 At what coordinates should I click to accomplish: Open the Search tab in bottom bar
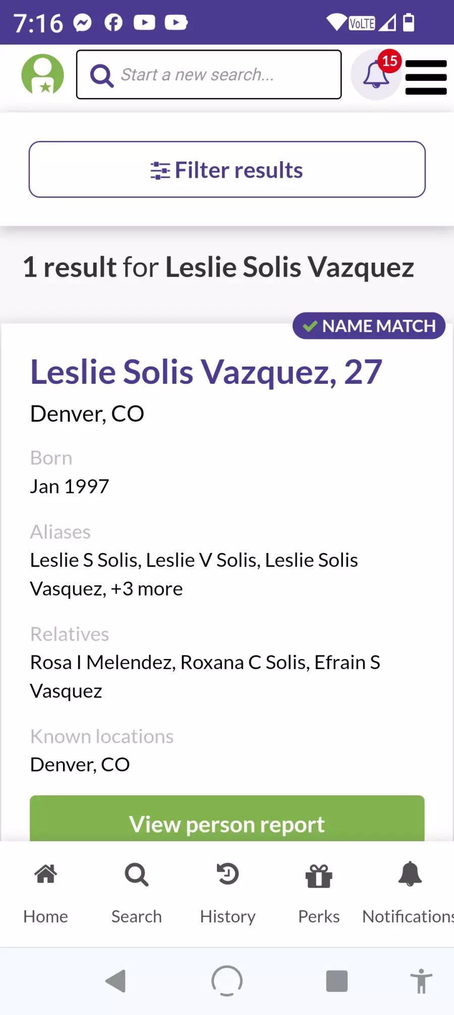click(137, 894)
